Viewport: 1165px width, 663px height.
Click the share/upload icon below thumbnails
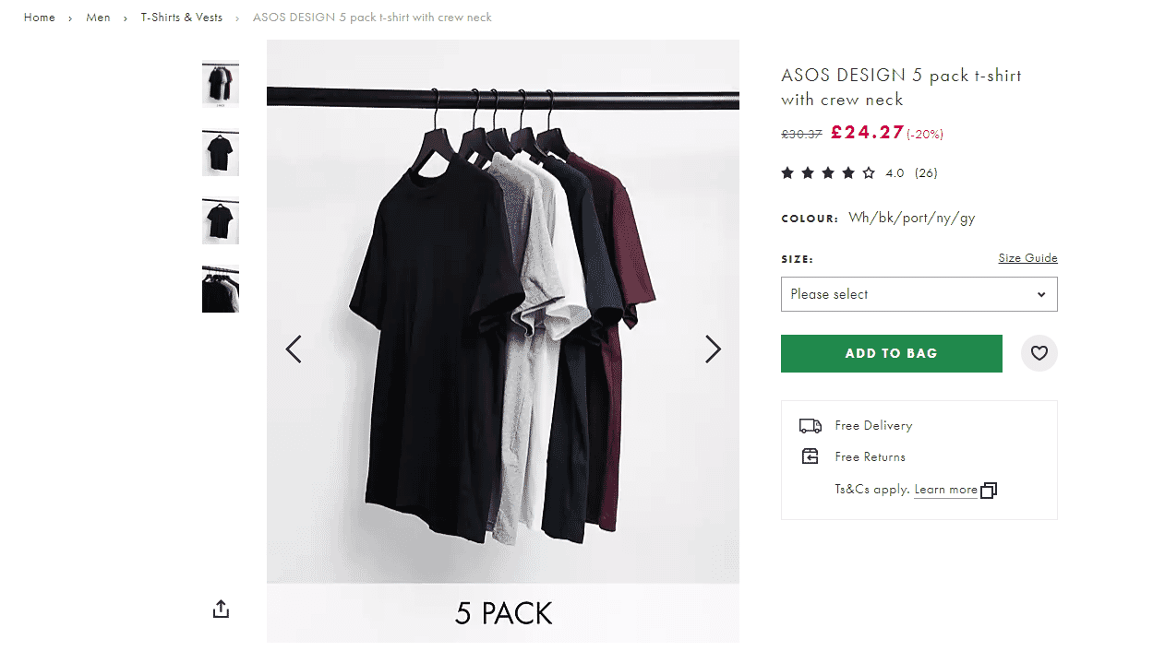point(220,609)
